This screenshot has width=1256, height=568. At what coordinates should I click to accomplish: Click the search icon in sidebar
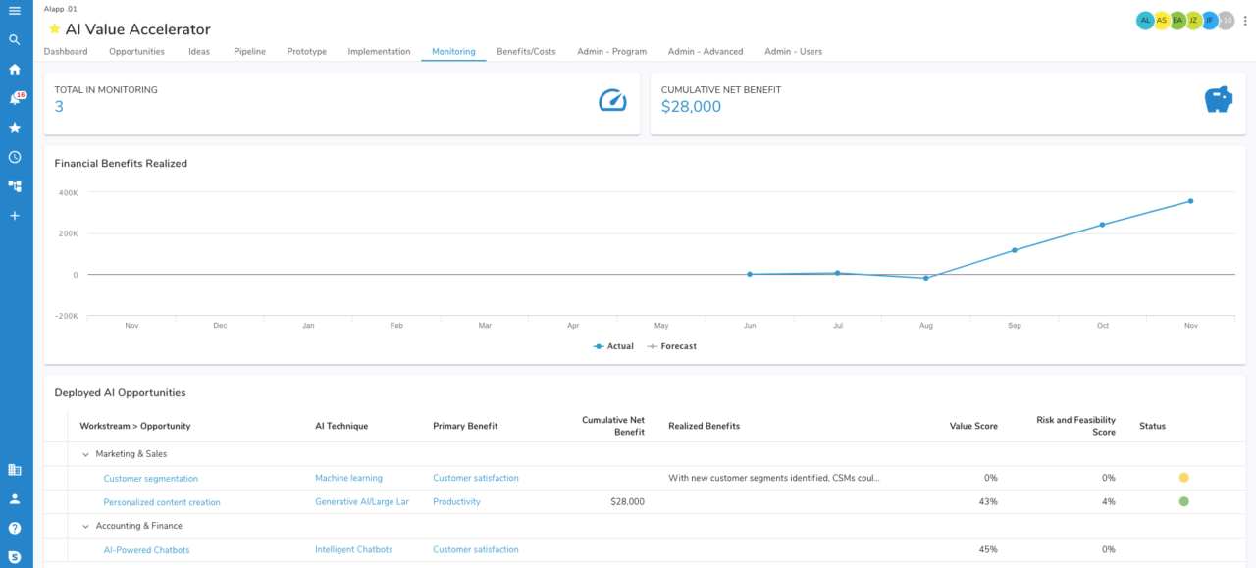click(15, 40)
